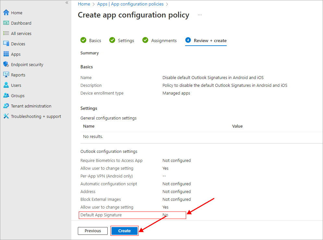Screen dimensions: 323x240
Task: Click the Reports monitor icon
Action: pos(6,74)
